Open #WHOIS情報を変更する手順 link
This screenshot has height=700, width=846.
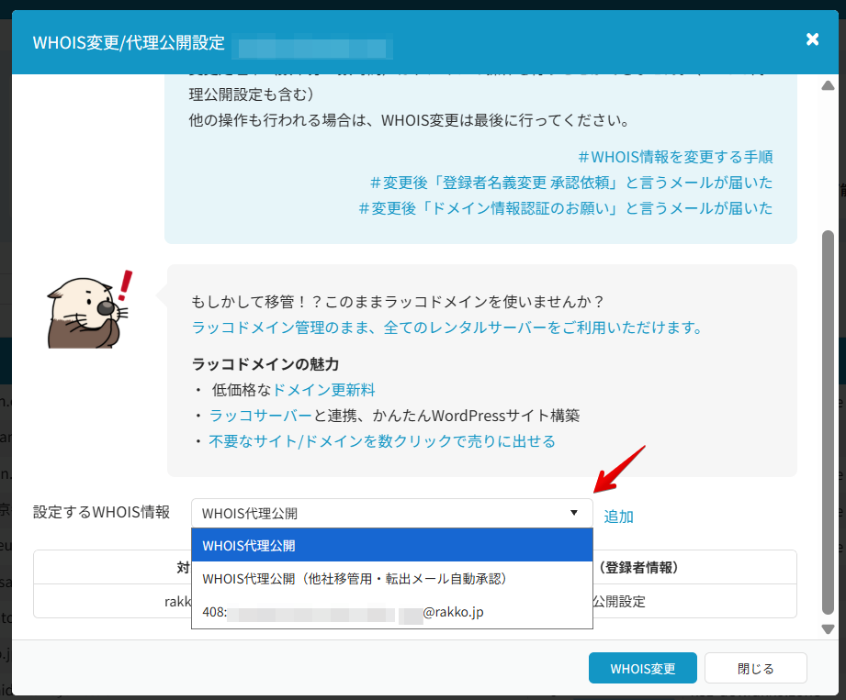point(675,157)
